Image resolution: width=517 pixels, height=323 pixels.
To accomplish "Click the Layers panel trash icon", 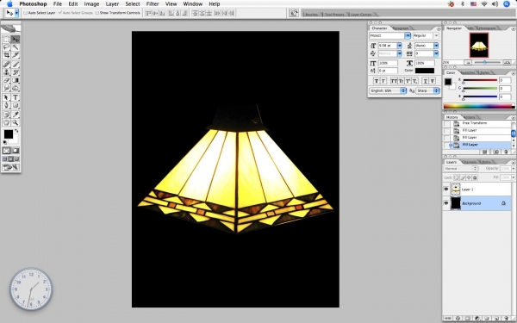I will (506, 319).
